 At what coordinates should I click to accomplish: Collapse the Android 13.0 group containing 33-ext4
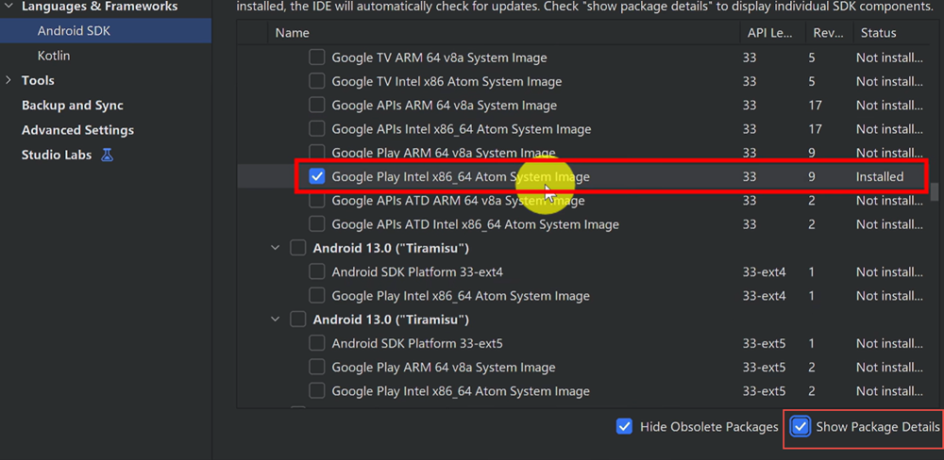coord(275,249)
